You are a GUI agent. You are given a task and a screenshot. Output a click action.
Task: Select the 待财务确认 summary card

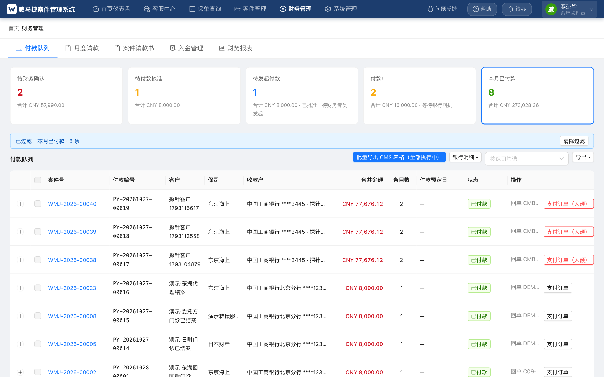pyautogui.click(x=66, y=96)
